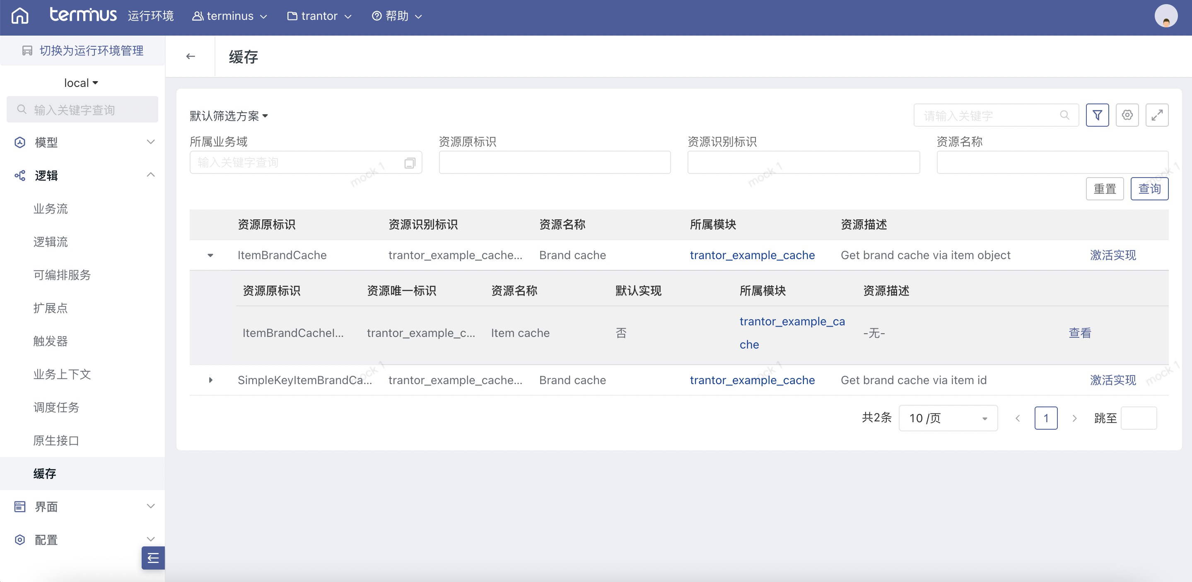This screenshot has height=582, width=1192.
Task: Open the table settings gear icon
Action: coord(1127,115)
